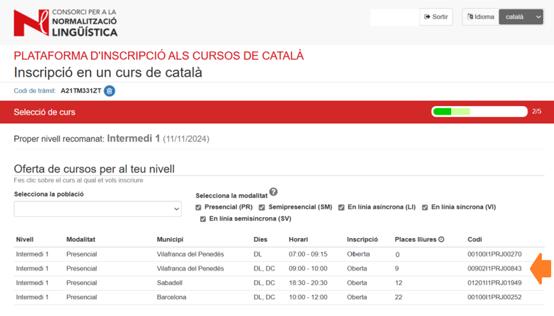
Task: Click the Idioma language label icon
Action: tap(470, 17)
